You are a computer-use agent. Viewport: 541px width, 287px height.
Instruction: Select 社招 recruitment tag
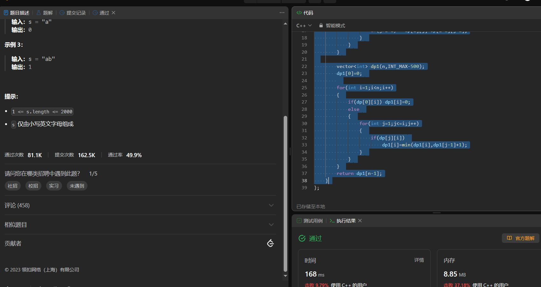click(13, 186)
